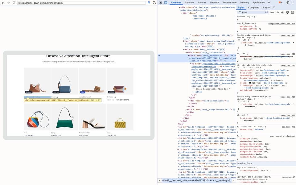Select the Styles sidebar tab
Screen dimensions: 296x185
[241, 7]
